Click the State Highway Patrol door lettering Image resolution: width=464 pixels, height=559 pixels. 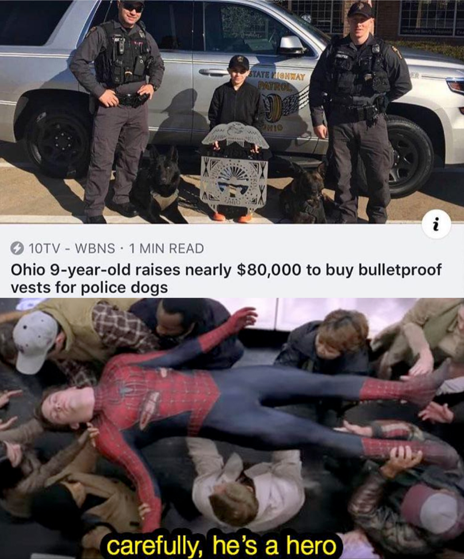pos(278,81)
